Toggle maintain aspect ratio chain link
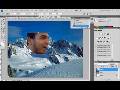The width and height of the screenshot is (120, 90). [35, 14]
